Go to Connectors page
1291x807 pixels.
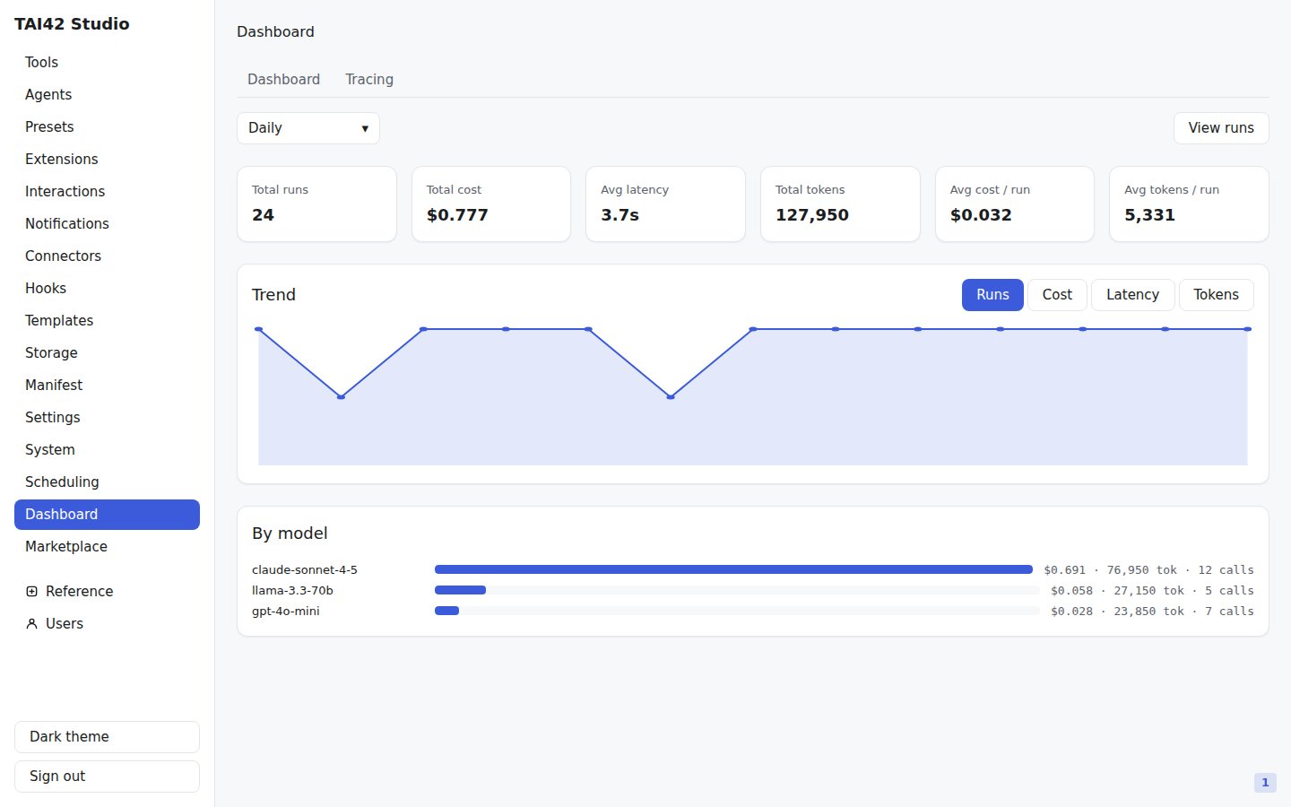click(x=107, y=256)
